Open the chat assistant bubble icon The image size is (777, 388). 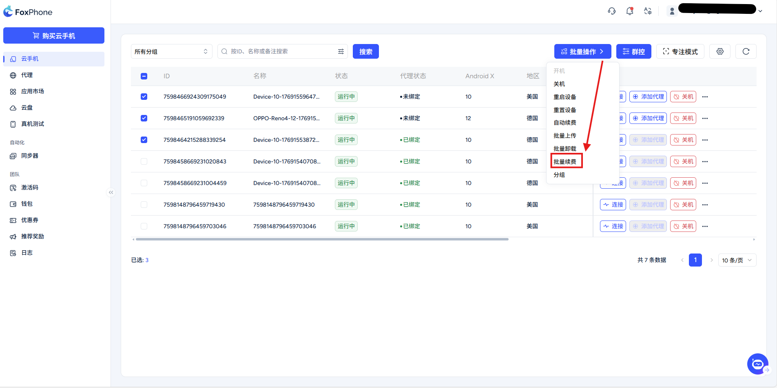757,364
